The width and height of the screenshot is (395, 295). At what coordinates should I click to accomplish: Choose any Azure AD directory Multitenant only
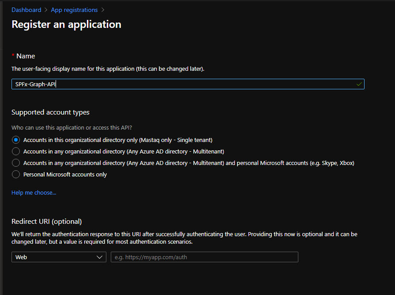pos(16,151)
